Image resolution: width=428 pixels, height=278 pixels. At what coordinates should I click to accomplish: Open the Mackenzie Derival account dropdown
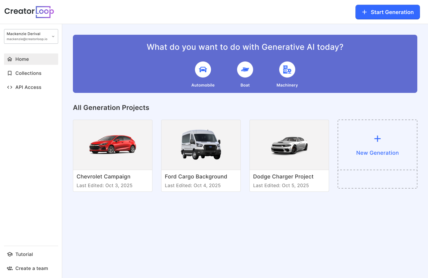point(31,36)
